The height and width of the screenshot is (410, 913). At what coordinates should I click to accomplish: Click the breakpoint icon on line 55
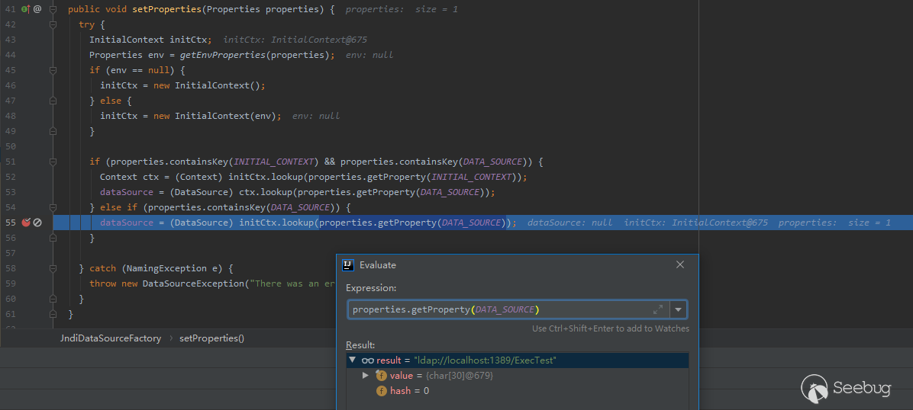tap(26, 223)
